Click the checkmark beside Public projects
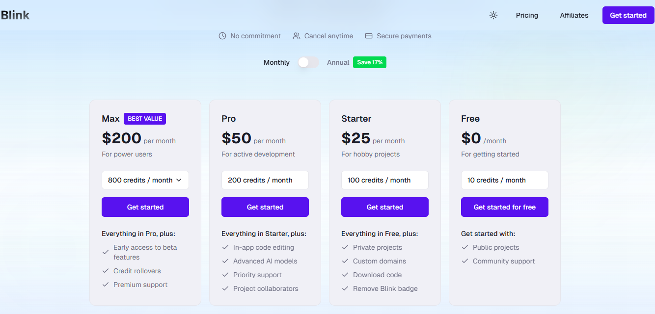 click(x=464, y=247)
